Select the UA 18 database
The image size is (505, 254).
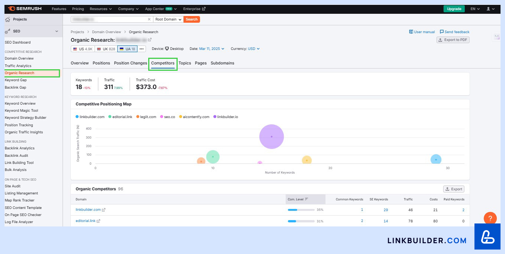click(x=127, y=49)
